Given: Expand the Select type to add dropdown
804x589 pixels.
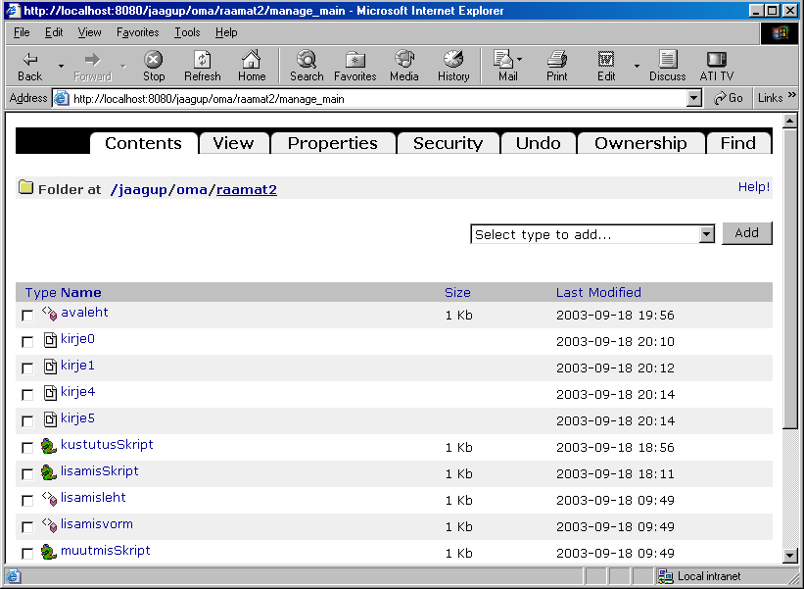Looking at the screenshot, I should tap(707, 234).
